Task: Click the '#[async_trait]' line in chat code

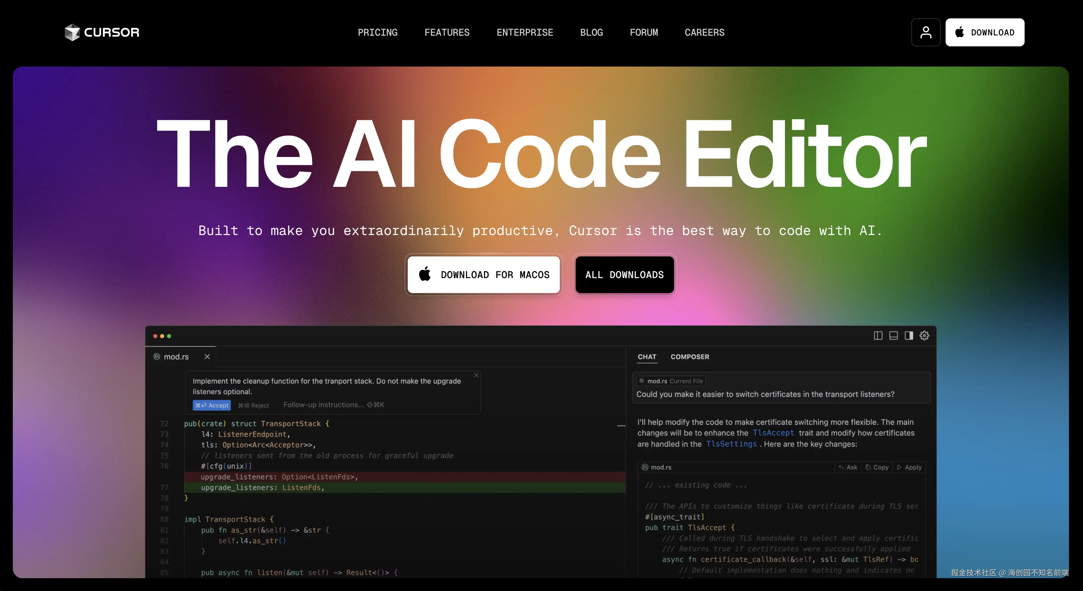Action: (x=675, y=517)
